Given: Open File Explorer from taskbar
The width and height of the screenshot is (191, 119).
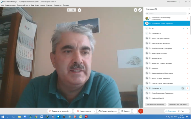Looking at the screenshot, I should tap(19, 117).
